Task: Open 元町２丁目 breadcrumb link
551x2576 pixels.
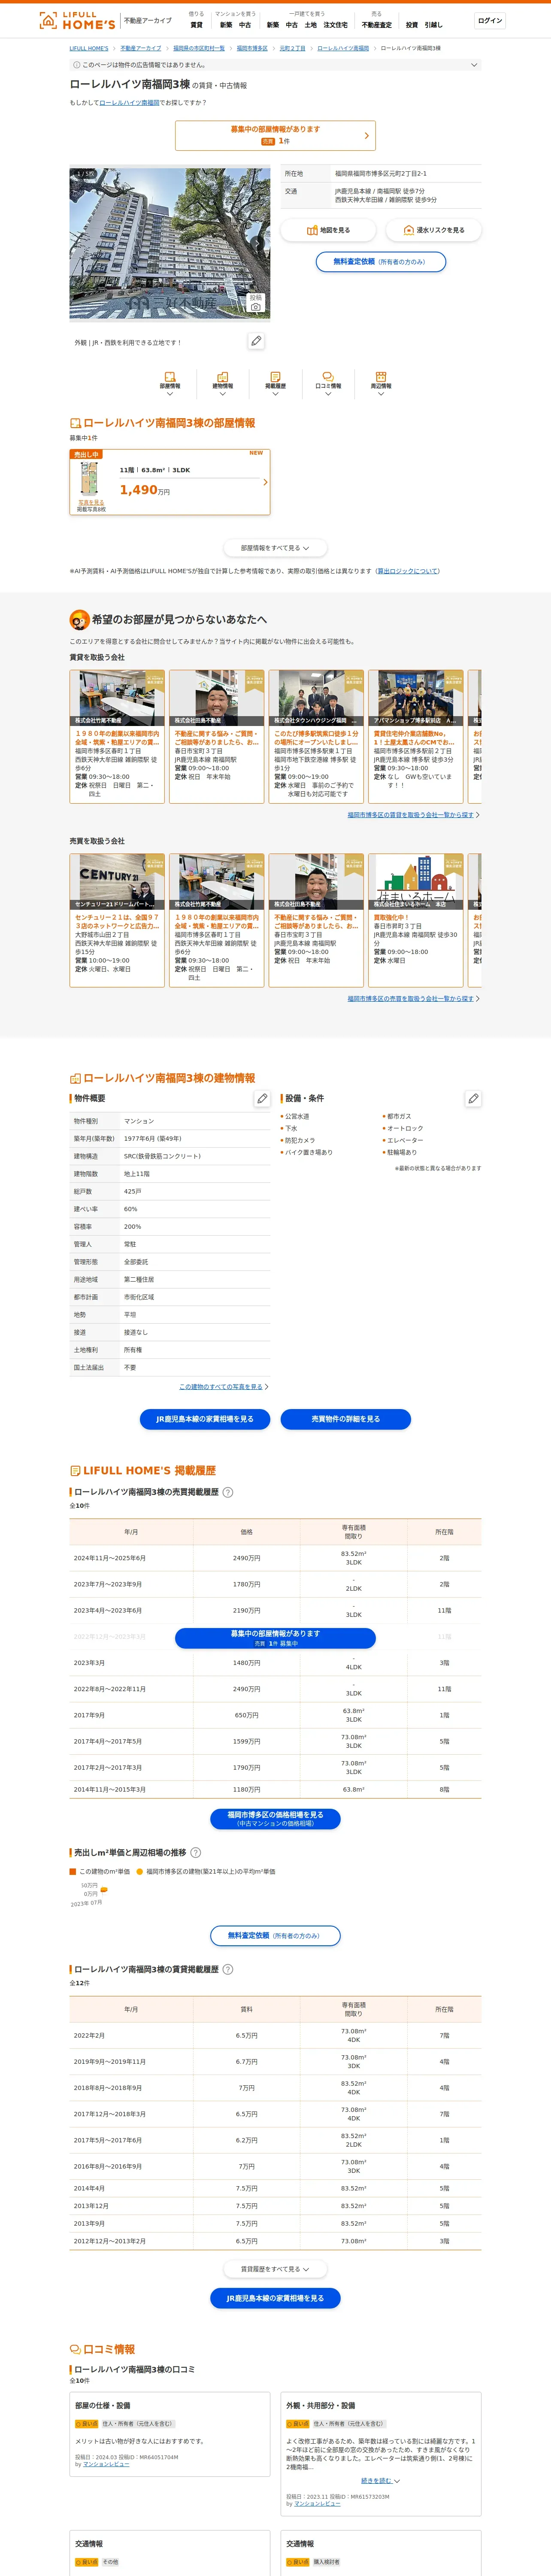Action: click(x=293, y=48)
